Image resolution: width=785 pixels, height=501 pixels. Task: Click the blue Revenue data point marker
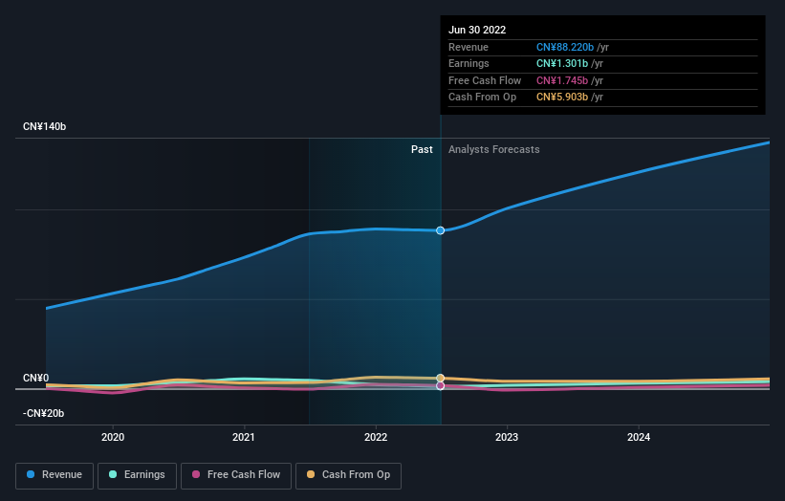click(x=440, y=230)
